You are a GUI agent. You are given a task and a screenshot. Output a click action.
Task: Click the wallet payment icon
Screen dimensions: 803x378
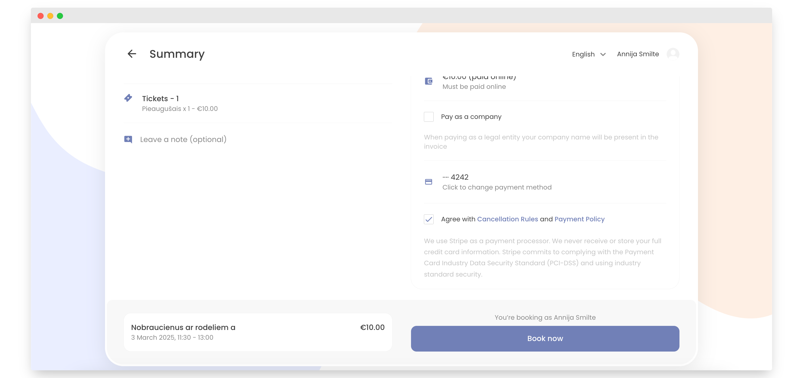(429, 81)
